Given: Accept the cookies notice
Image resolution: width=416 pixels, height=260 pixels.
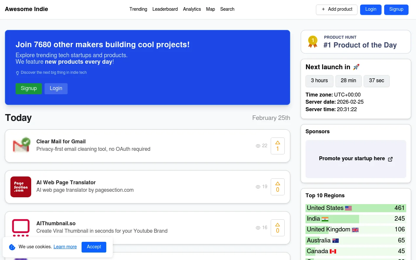Looking at the screenshot, I should (94, 247).
